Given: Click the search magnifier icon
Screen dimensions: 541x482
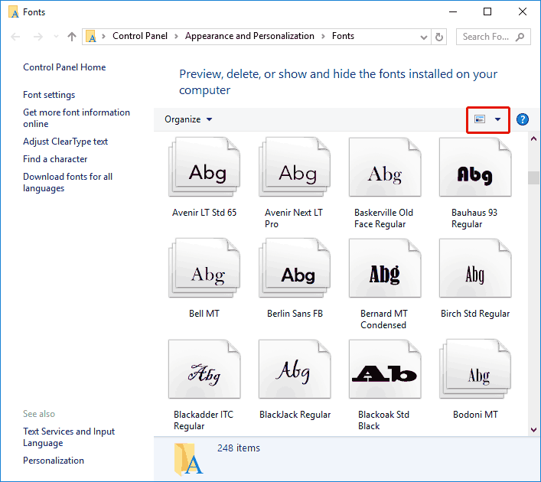Looking at the screenshot, I should pos(520,37).
